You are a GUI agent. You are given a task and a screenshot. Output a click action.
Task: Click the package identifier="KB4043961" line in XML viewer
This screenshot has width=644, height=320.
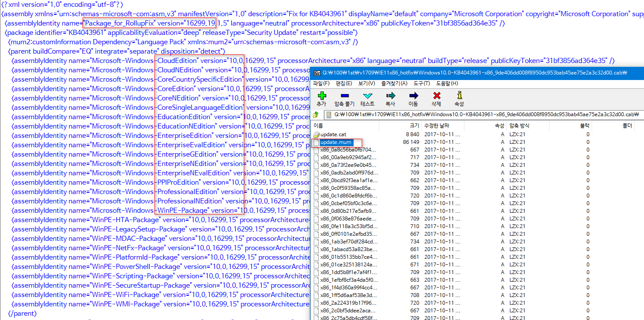[181, 32]
